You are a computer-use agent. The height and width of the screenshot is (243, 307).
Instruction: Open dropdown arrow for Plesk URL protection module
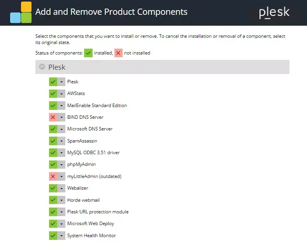point(61,212)
